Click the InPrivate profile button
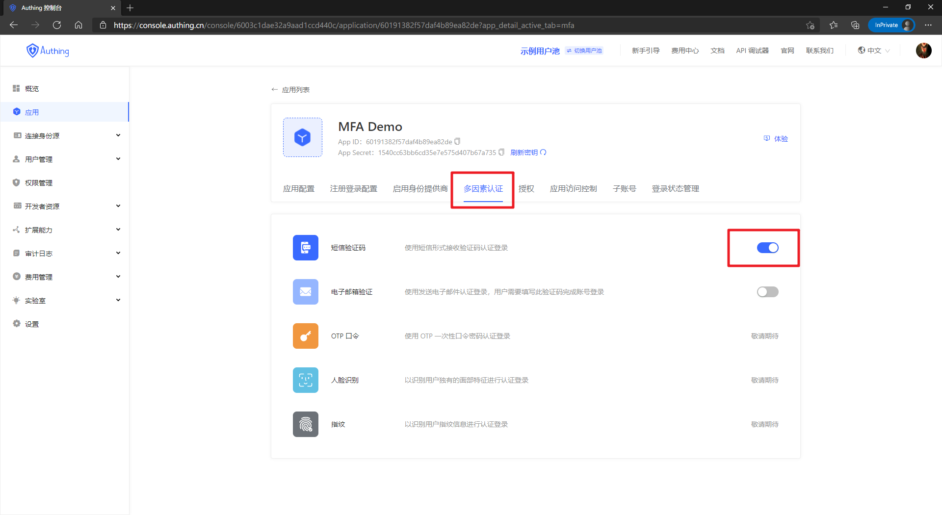 pyautogui.click(x=891, y=25)
